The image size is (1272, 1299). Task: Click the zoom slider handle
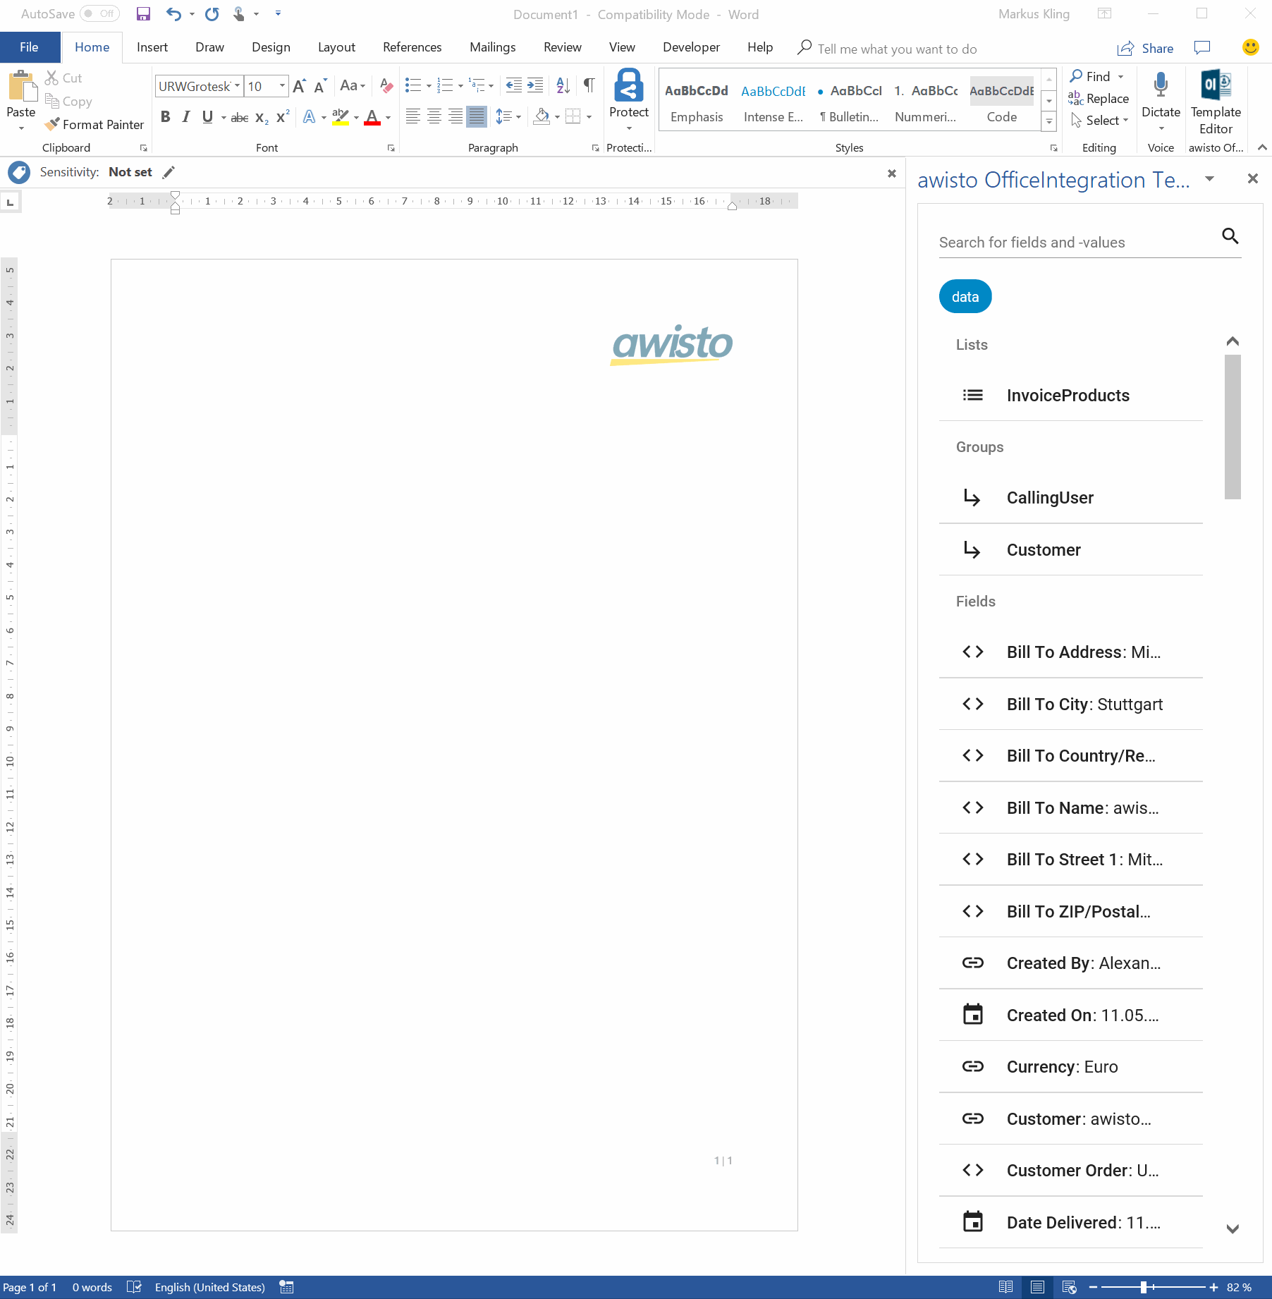(1143, 1288)
